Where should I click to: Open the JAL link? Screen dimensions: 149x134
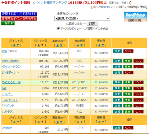coord(4,88)
